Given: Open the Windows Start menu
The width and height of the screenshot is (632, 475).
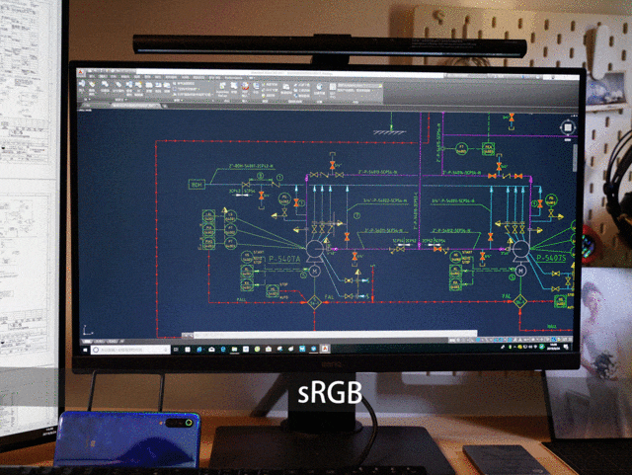Looking at the screenshot, I should coord(85,350).
